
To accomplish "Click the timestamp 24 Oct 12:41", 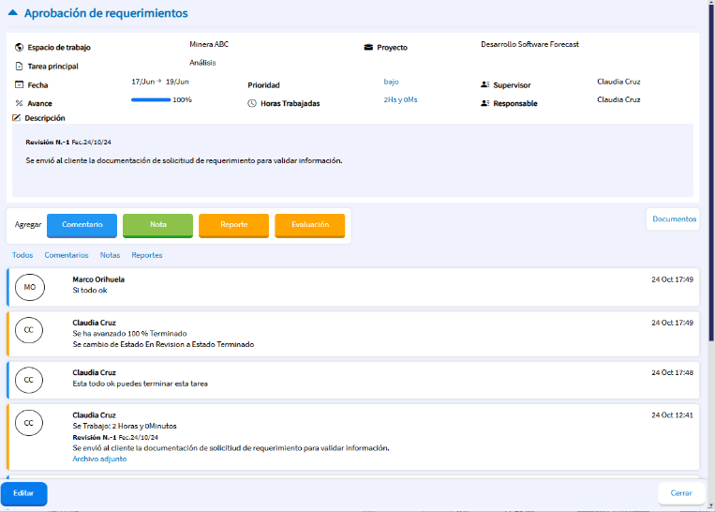I will (672, 415).
